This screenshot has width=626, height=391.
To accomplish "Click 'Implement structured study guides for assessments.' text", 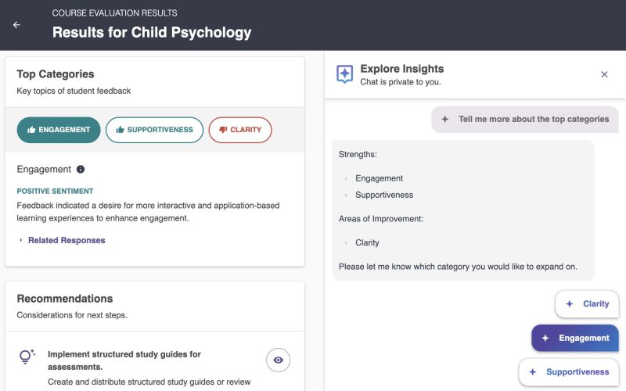I will 124,361.
